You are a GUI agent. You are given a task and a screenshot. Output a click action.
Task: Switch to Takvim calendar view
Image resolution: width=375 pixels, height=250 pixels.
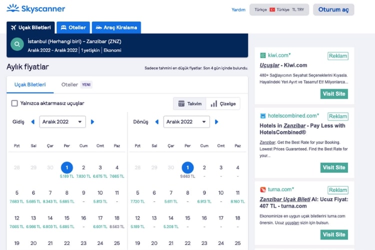tap(190, 103)
